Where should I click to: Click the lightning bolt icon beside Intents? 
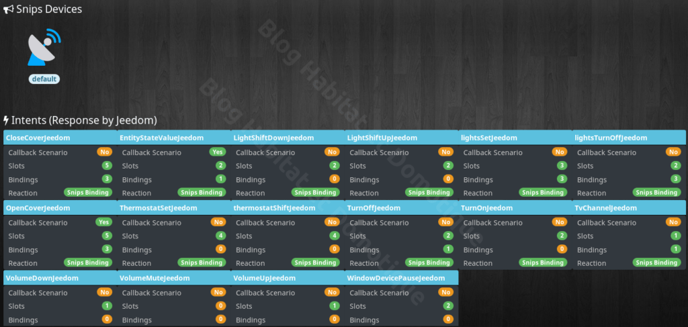[x=6, y=120]
